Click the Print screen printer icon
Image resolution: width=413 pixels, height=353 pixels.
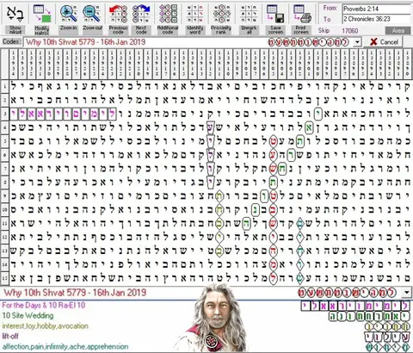(x=302, y=14)
